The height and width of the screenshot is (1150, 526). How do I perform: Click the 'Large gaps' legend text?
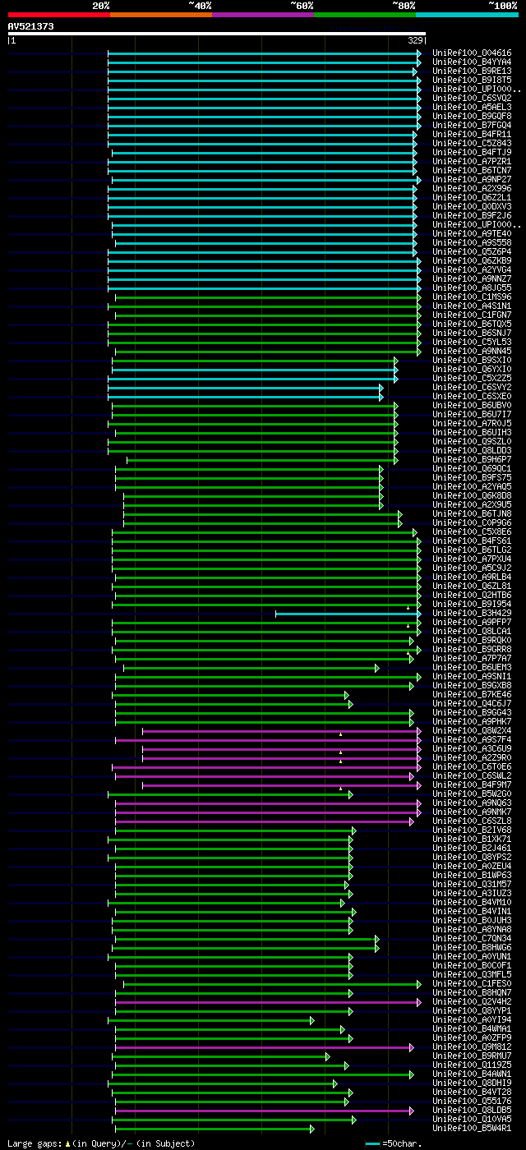[x=34, y=1143]
